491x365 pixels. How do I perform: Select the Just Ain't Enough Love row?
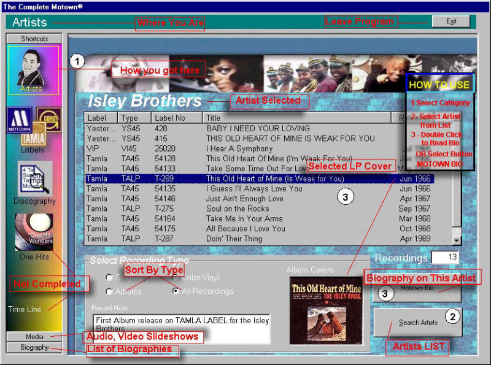(260, 199)
